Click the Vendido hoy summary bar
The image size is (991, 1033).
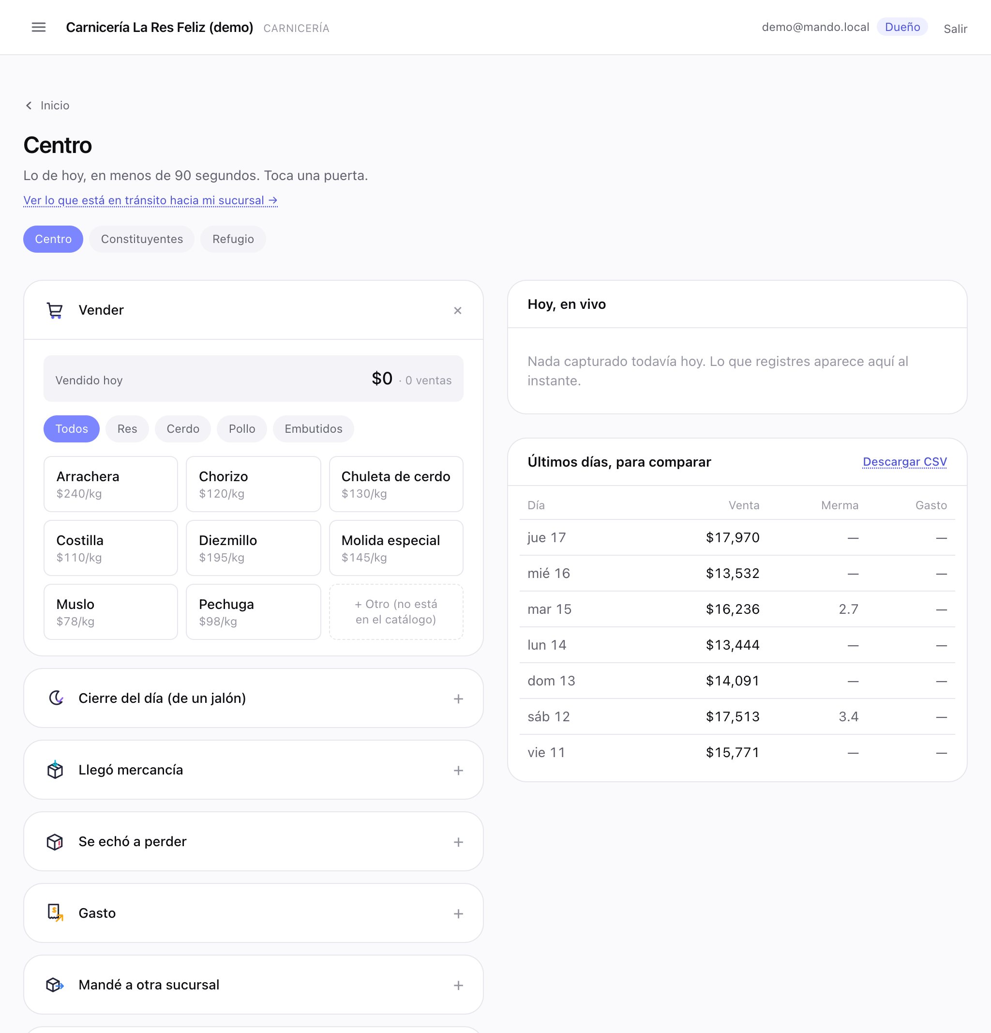tap(254, 379)
